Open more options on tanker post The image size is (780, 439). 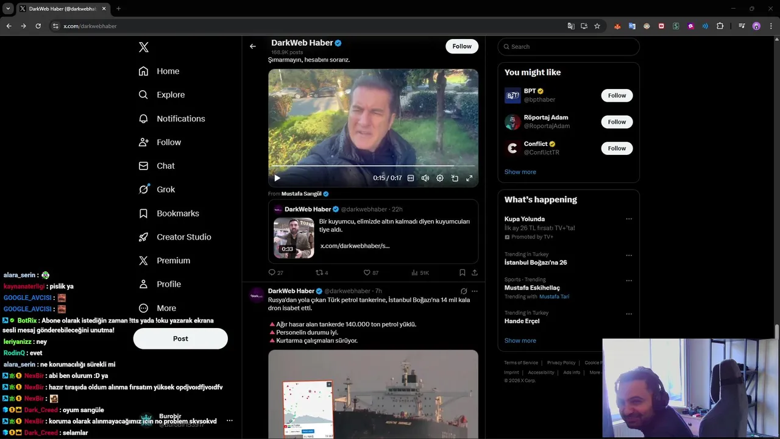475,291
